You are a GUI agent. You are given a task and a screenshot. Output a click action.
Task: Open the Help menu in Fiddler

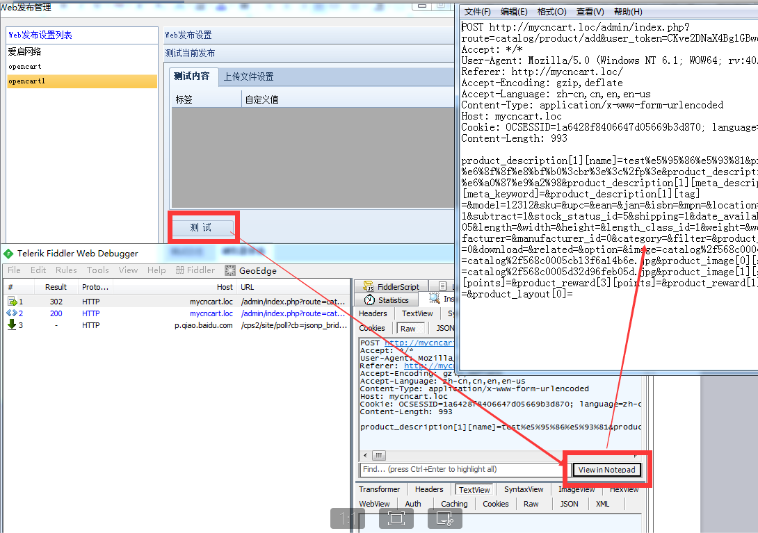[x=156, y=270]
